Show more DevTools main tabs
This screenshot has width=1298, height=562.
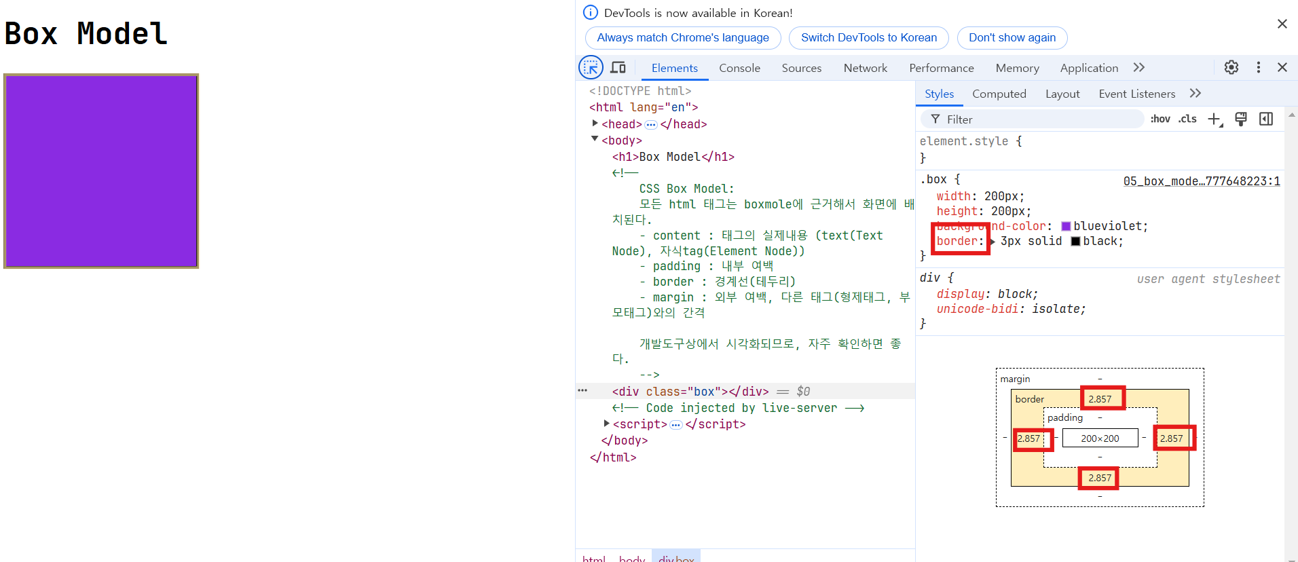point(1139,67)
